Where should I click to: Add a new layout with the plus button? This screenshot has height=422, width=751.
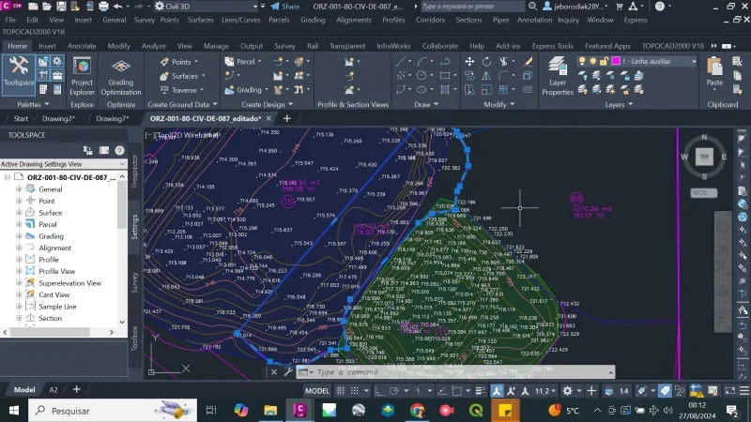(77, 389)
